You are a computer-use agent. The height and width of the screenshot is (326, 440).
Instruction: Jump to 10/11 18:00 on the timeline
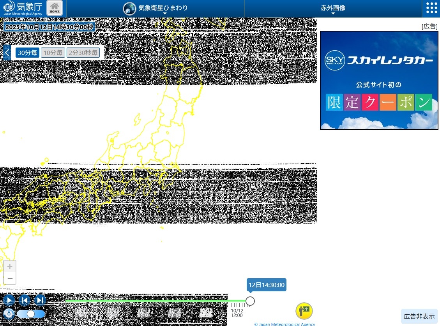pyautogui.click(x=143, y=313)
